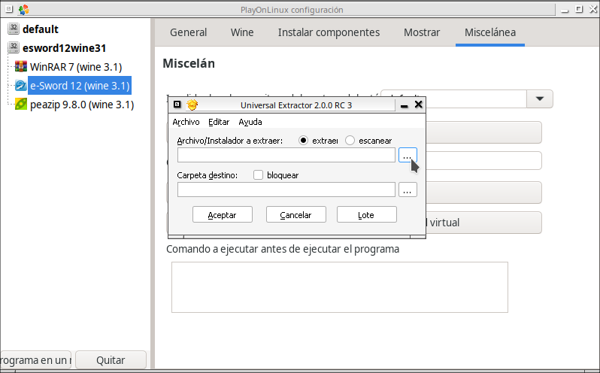600x373 pixels.
Task: Click the command before program text area
Action: [x=340, y=287]
